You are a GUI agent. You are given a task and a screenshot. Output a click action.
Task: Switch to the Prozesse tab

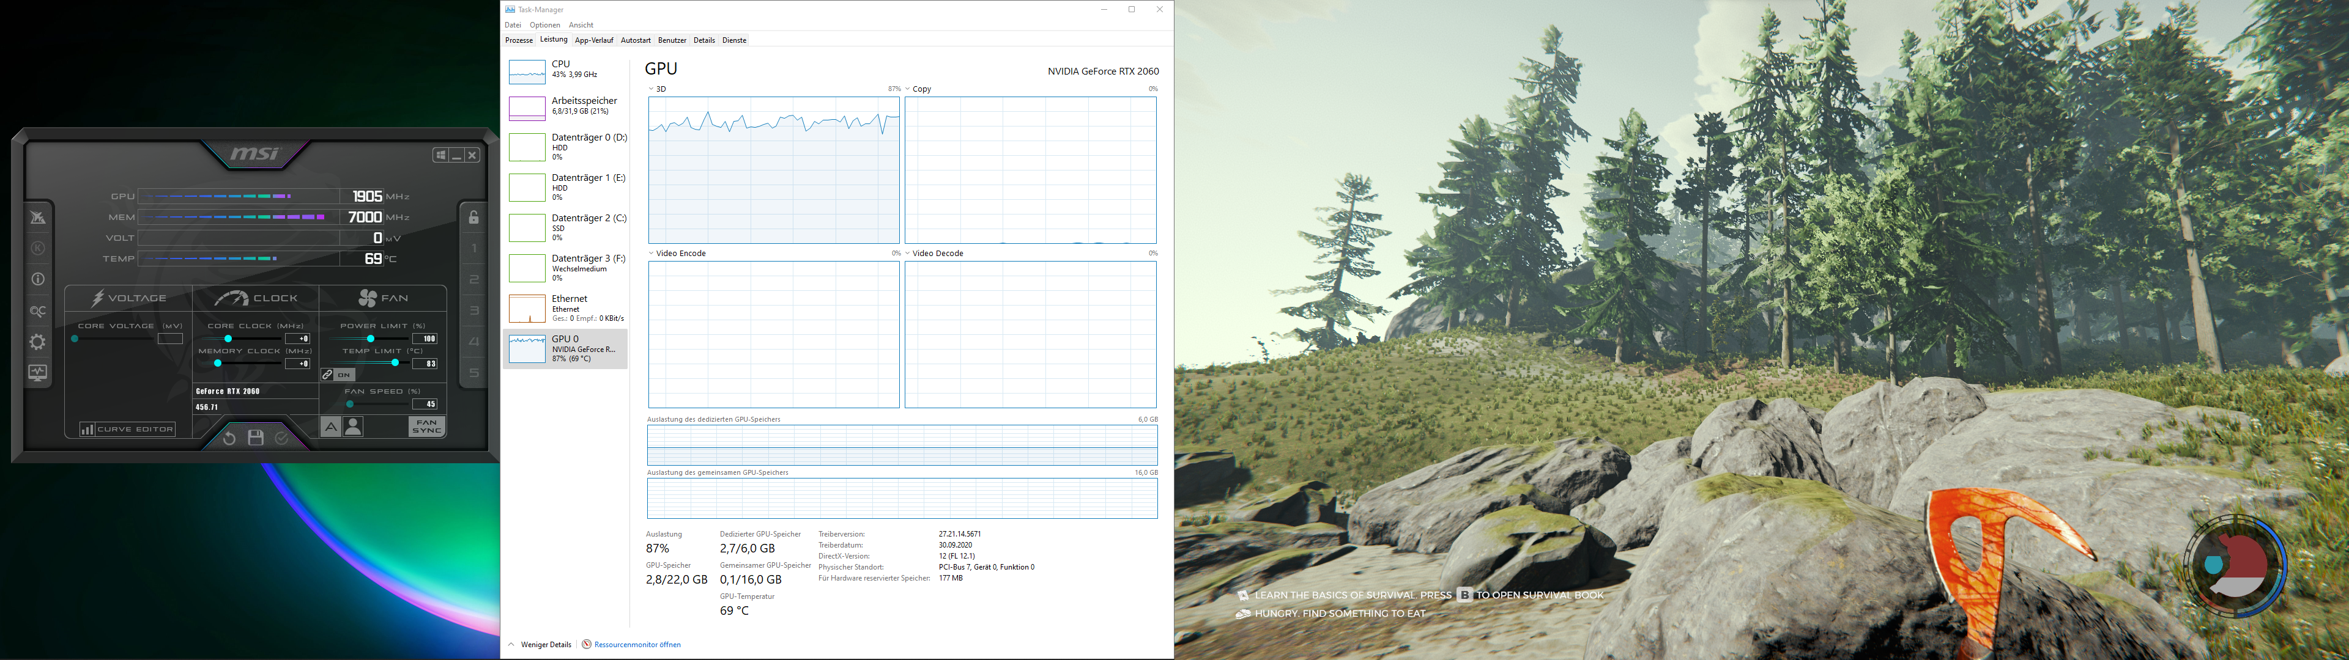pos(519,40)
